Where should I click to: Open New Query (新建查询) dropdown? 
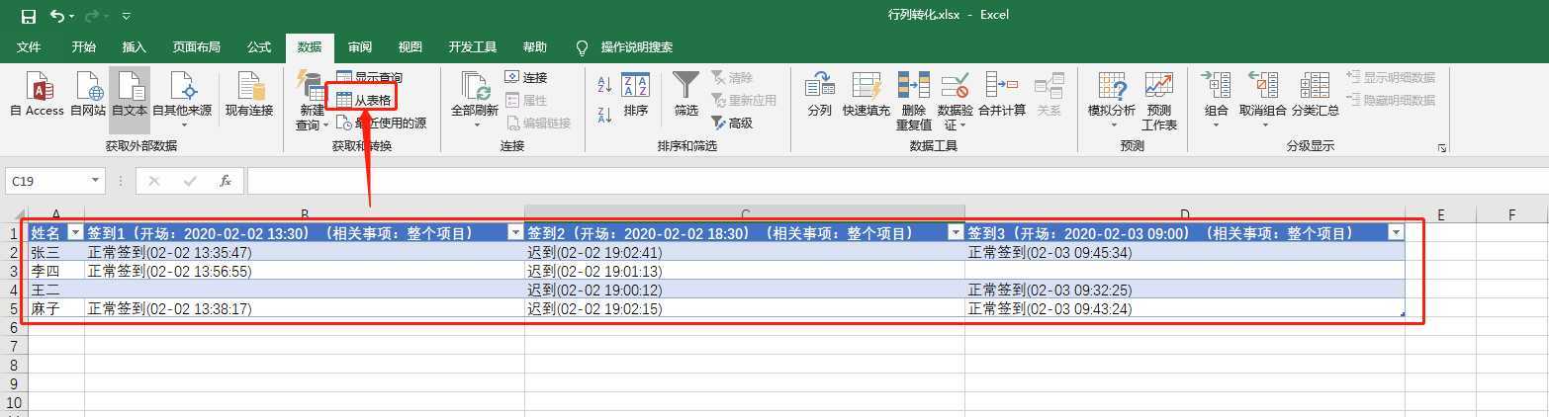point(312,100)
